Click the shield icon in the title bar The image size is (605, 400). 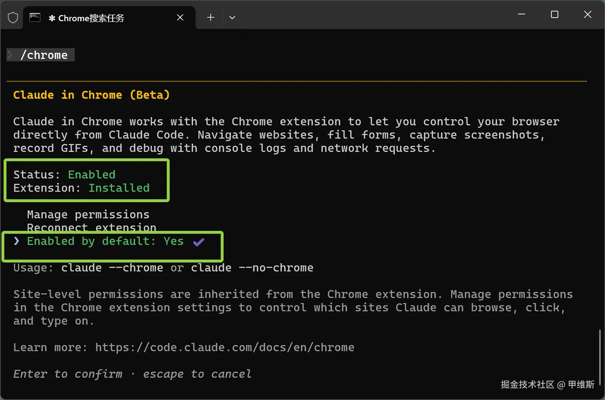13,18
